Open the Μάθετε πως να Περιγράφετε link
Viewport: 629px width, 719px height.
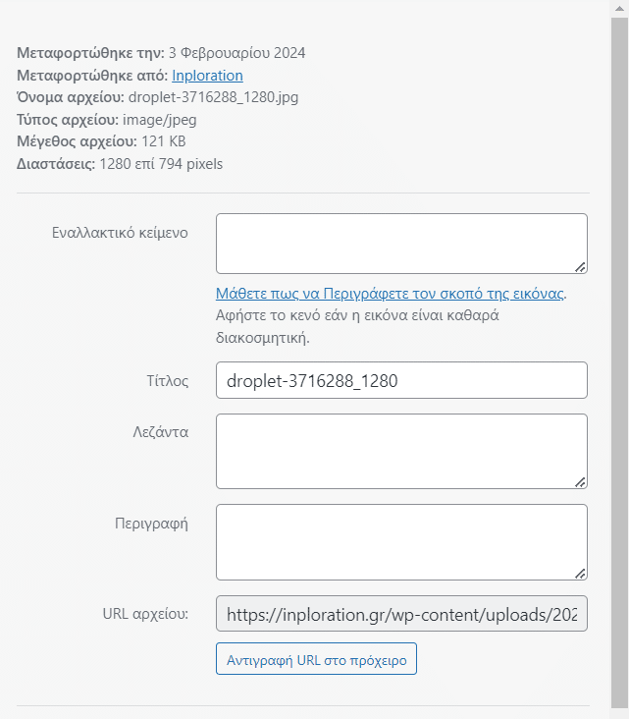[x=390, y=294]
